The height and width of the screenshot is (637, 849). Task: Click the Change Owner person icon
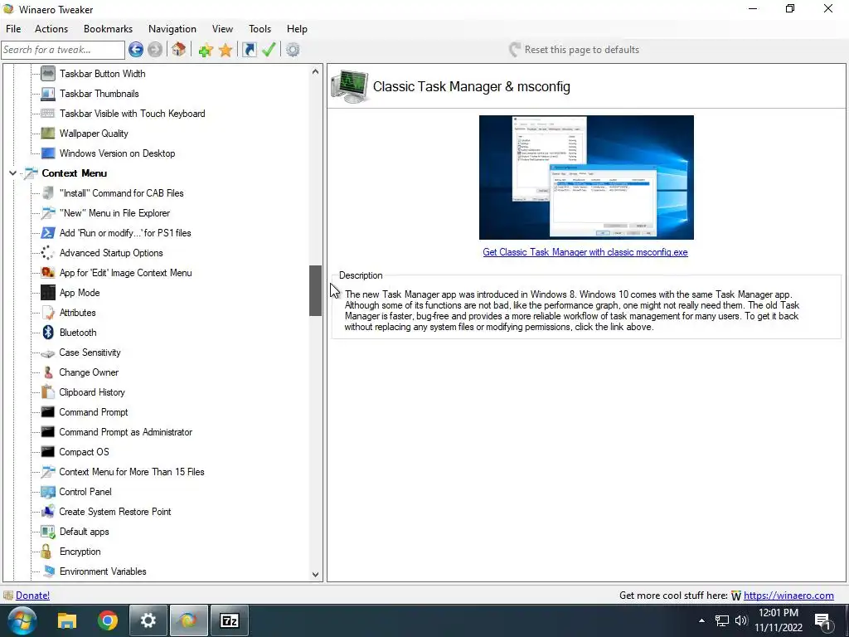coord(47,372)
